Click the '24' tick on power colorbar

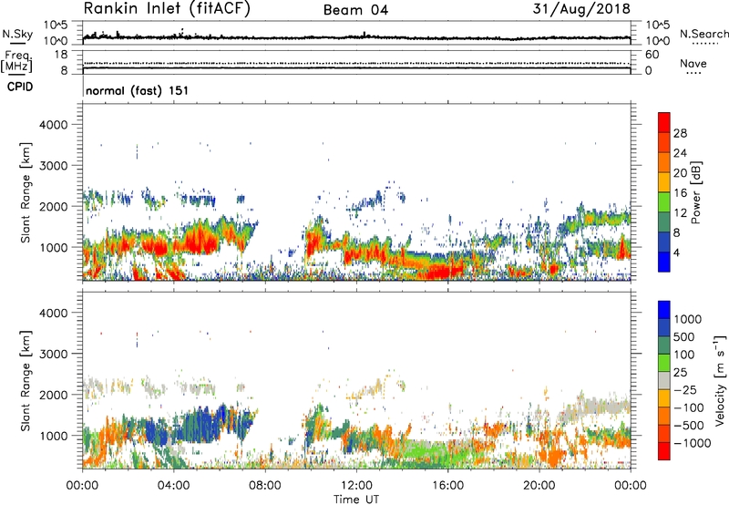click(680, 153)
